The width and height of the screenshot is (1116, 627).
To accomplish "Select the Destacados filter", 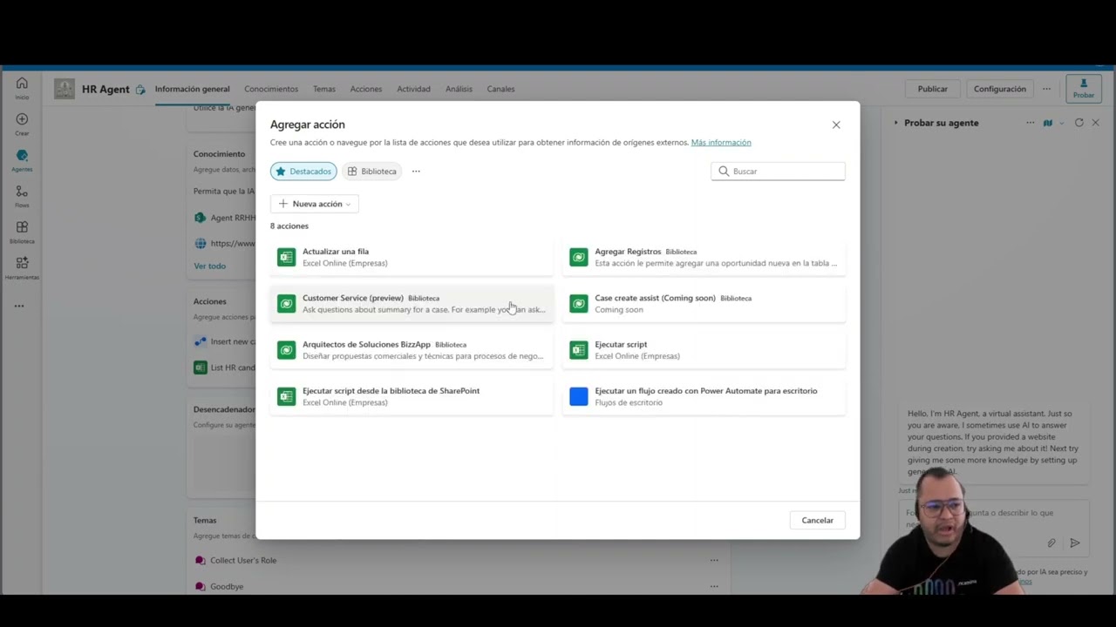I will coord(303,172).
